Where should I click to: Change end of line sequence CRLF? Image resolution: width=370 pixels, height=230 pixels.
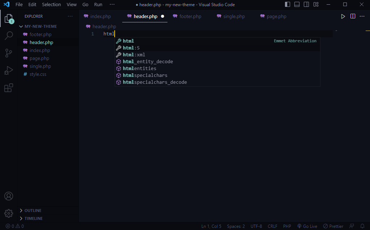point(272,226)
